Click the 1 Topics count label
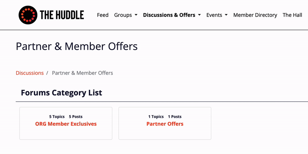Viewport: 308px width, 154px height. [156, 116]
